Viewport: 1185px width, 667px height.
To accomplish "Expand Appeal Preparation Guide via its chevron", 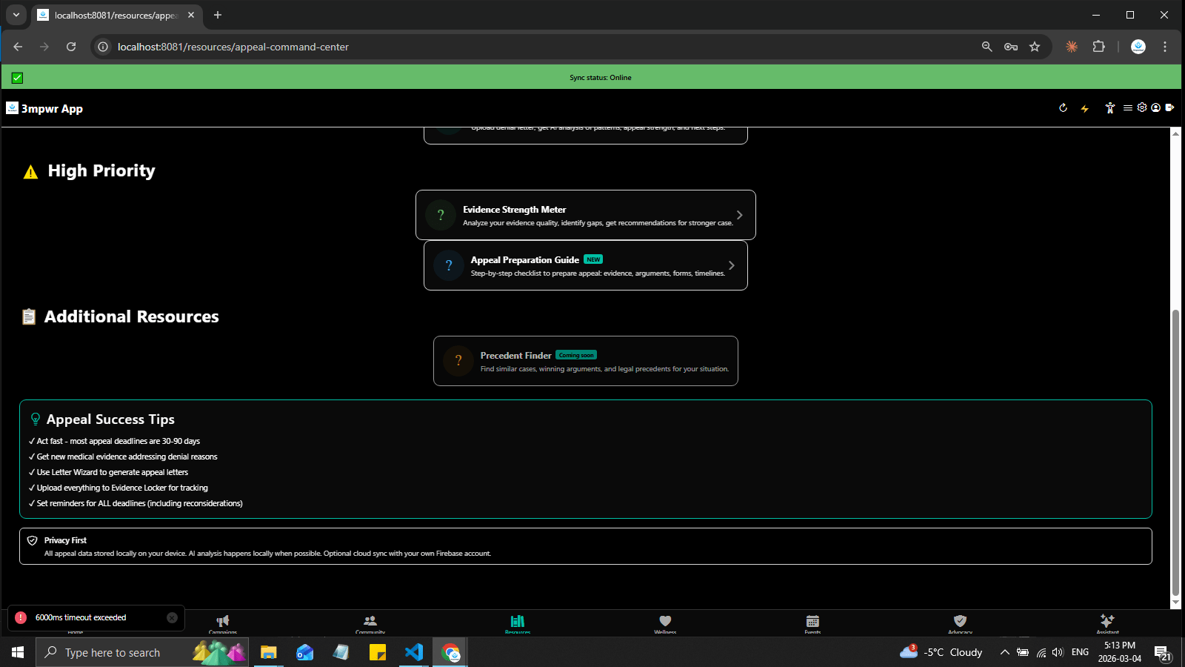I will tap(731, 265).
